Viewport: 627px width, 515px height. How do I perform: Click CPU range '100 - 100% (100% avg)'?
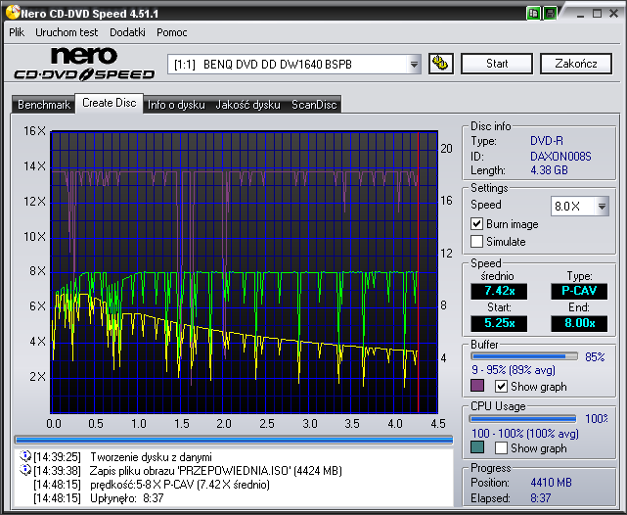[x=525, y=434]
